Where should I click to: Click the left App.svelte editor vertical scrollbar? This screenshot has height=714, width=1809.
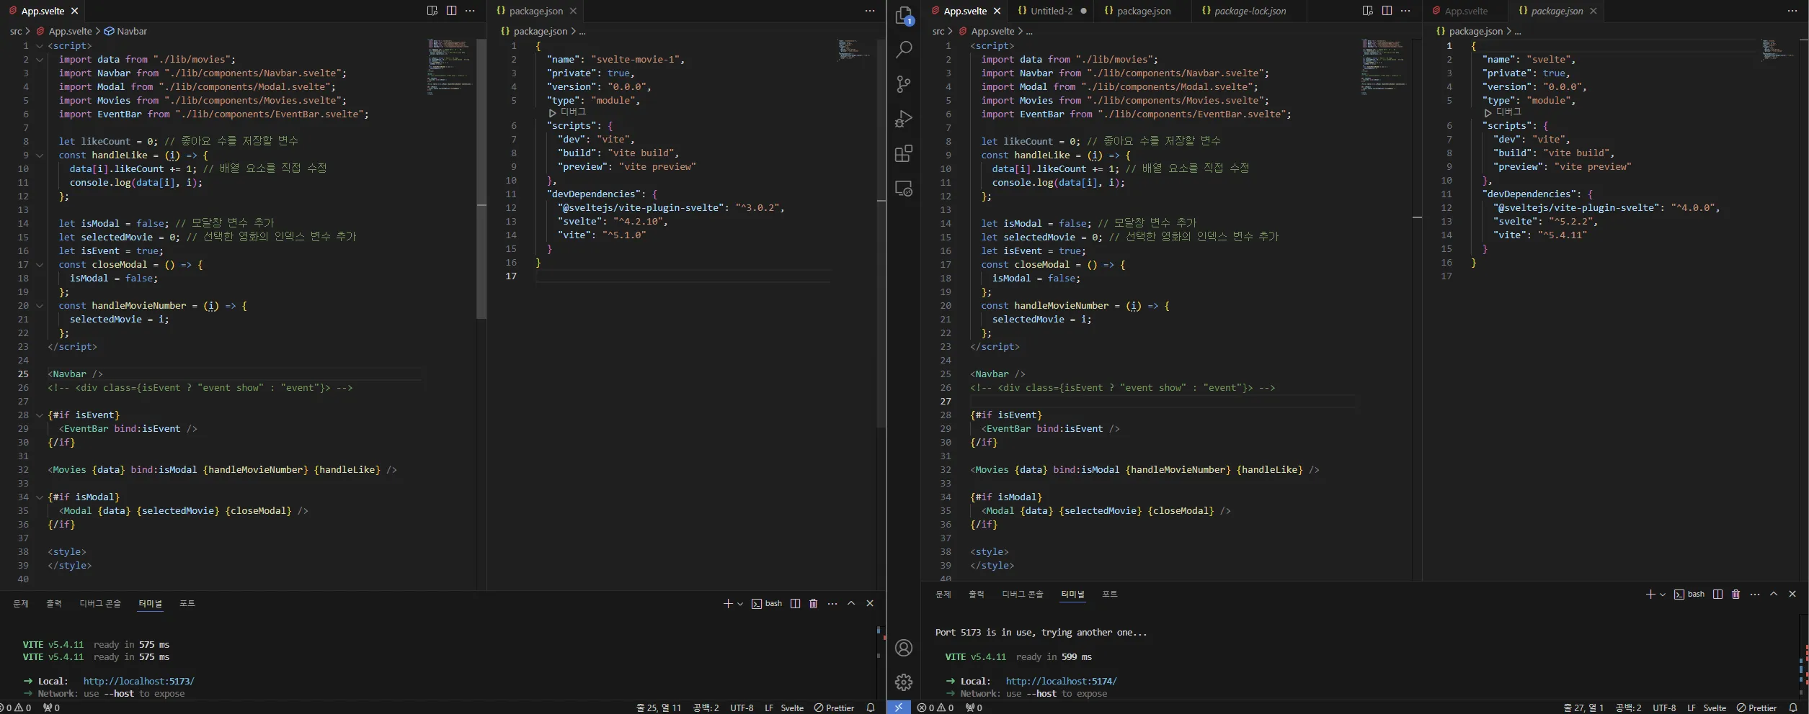click(481, 178)
